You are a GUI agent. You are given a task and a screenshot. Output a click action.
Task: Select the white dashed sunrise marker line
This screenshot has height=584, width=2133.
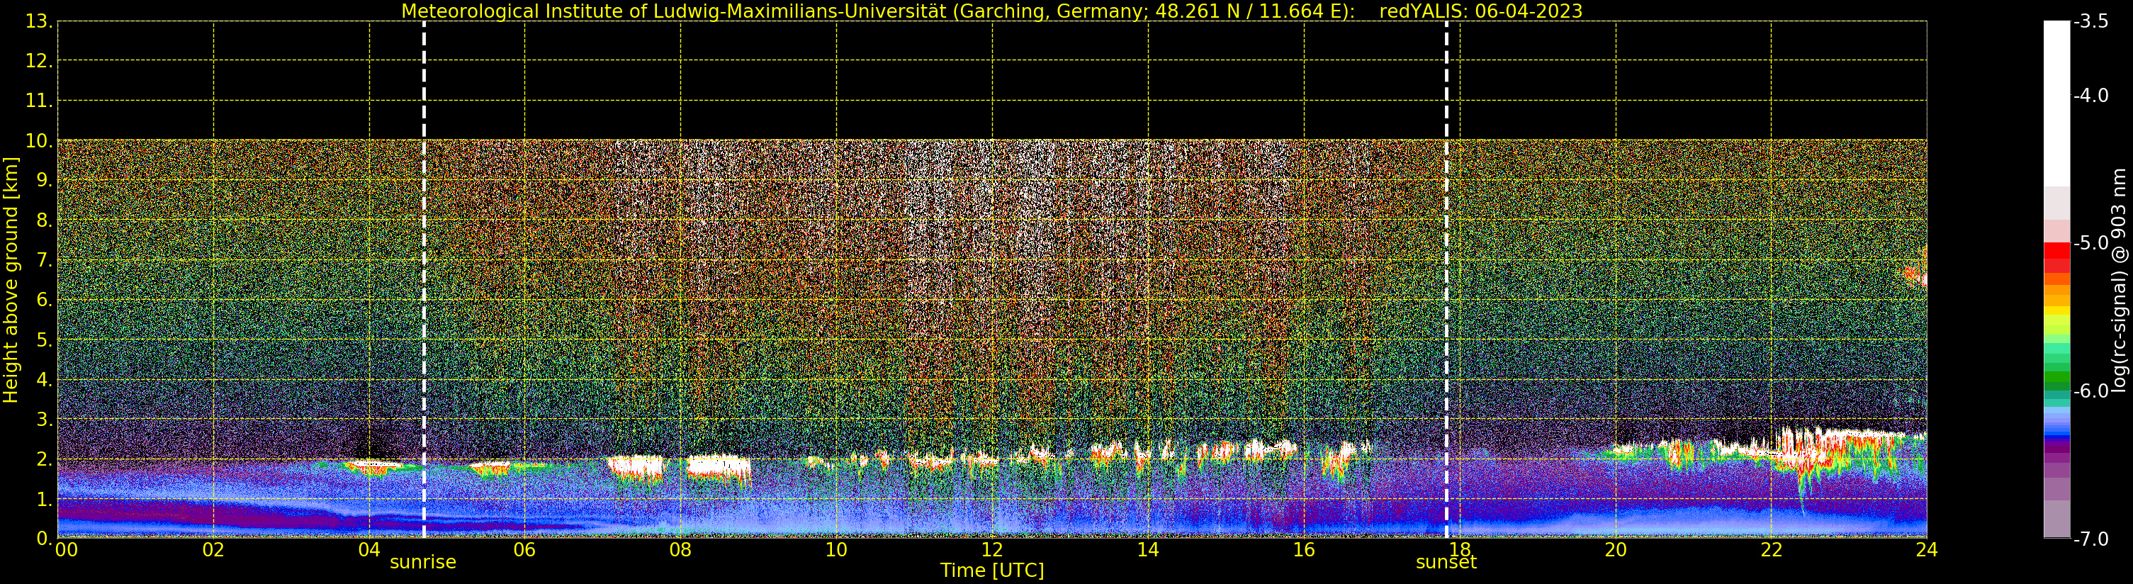click(x=424, y=280)
